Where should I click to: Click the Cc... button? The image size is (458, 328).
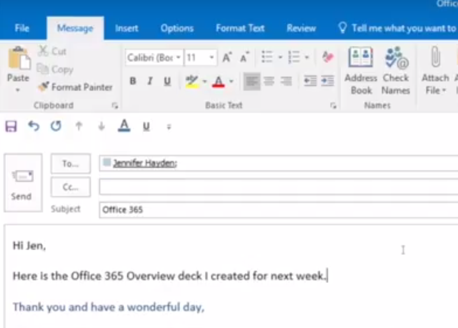[71, 187]
